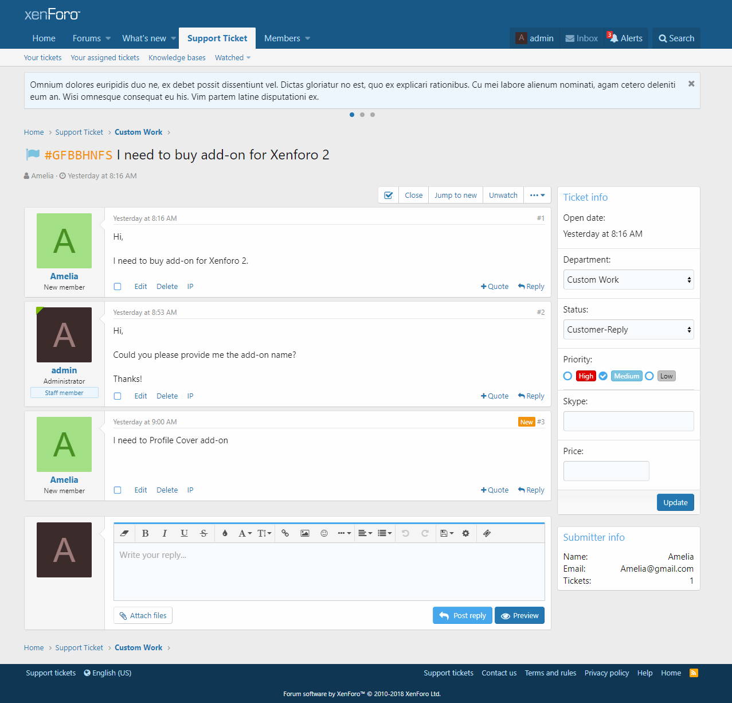
Task: Toggle bold formatting in reply editor
Action: pos(146,533)
